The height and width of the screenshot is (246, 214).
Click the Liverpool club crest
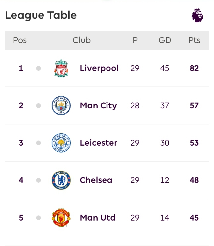(61, 68)
